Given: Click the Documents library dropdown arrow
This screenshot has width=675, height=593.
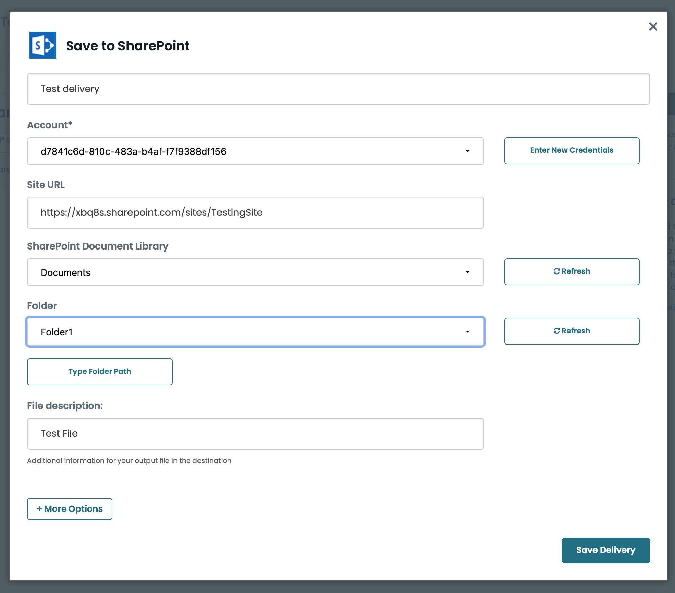Looking at the screenshot, I should [467, 272].
